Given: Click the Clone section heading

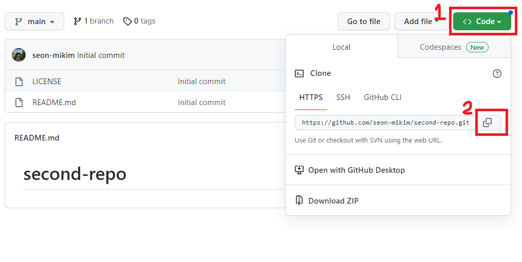Looking at the screenshot, I should [x=320, y=73].
